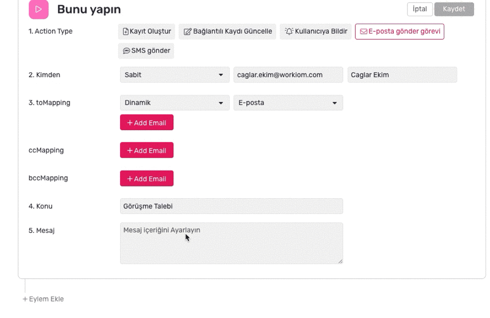Click into the Mesaj content textarea
The width and height of the screenshot is (490, 318).
(232, 243)
